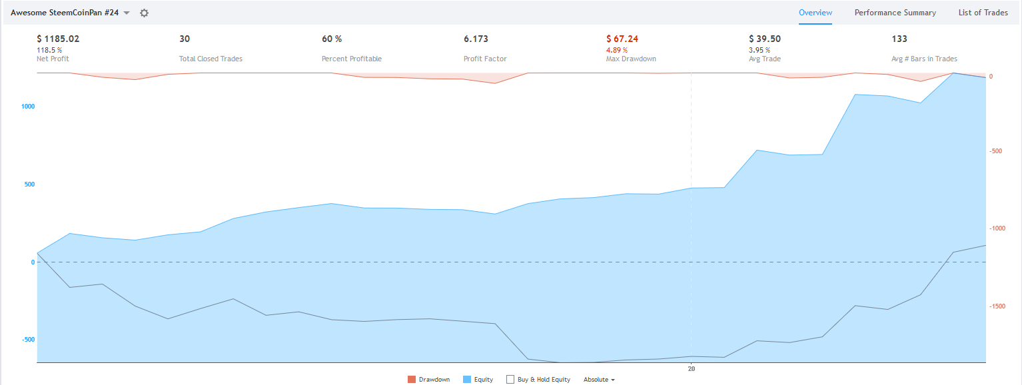
Task: Click the Avg Trade $ 39.50 value
Action: click(765, 39)
